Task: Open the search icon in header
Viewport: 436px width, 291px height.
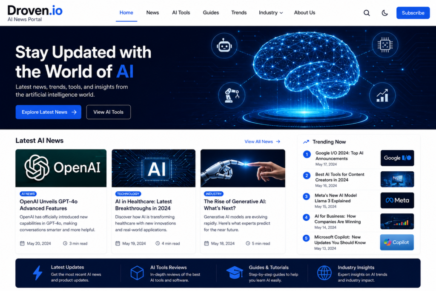Action: pos(367,13)
